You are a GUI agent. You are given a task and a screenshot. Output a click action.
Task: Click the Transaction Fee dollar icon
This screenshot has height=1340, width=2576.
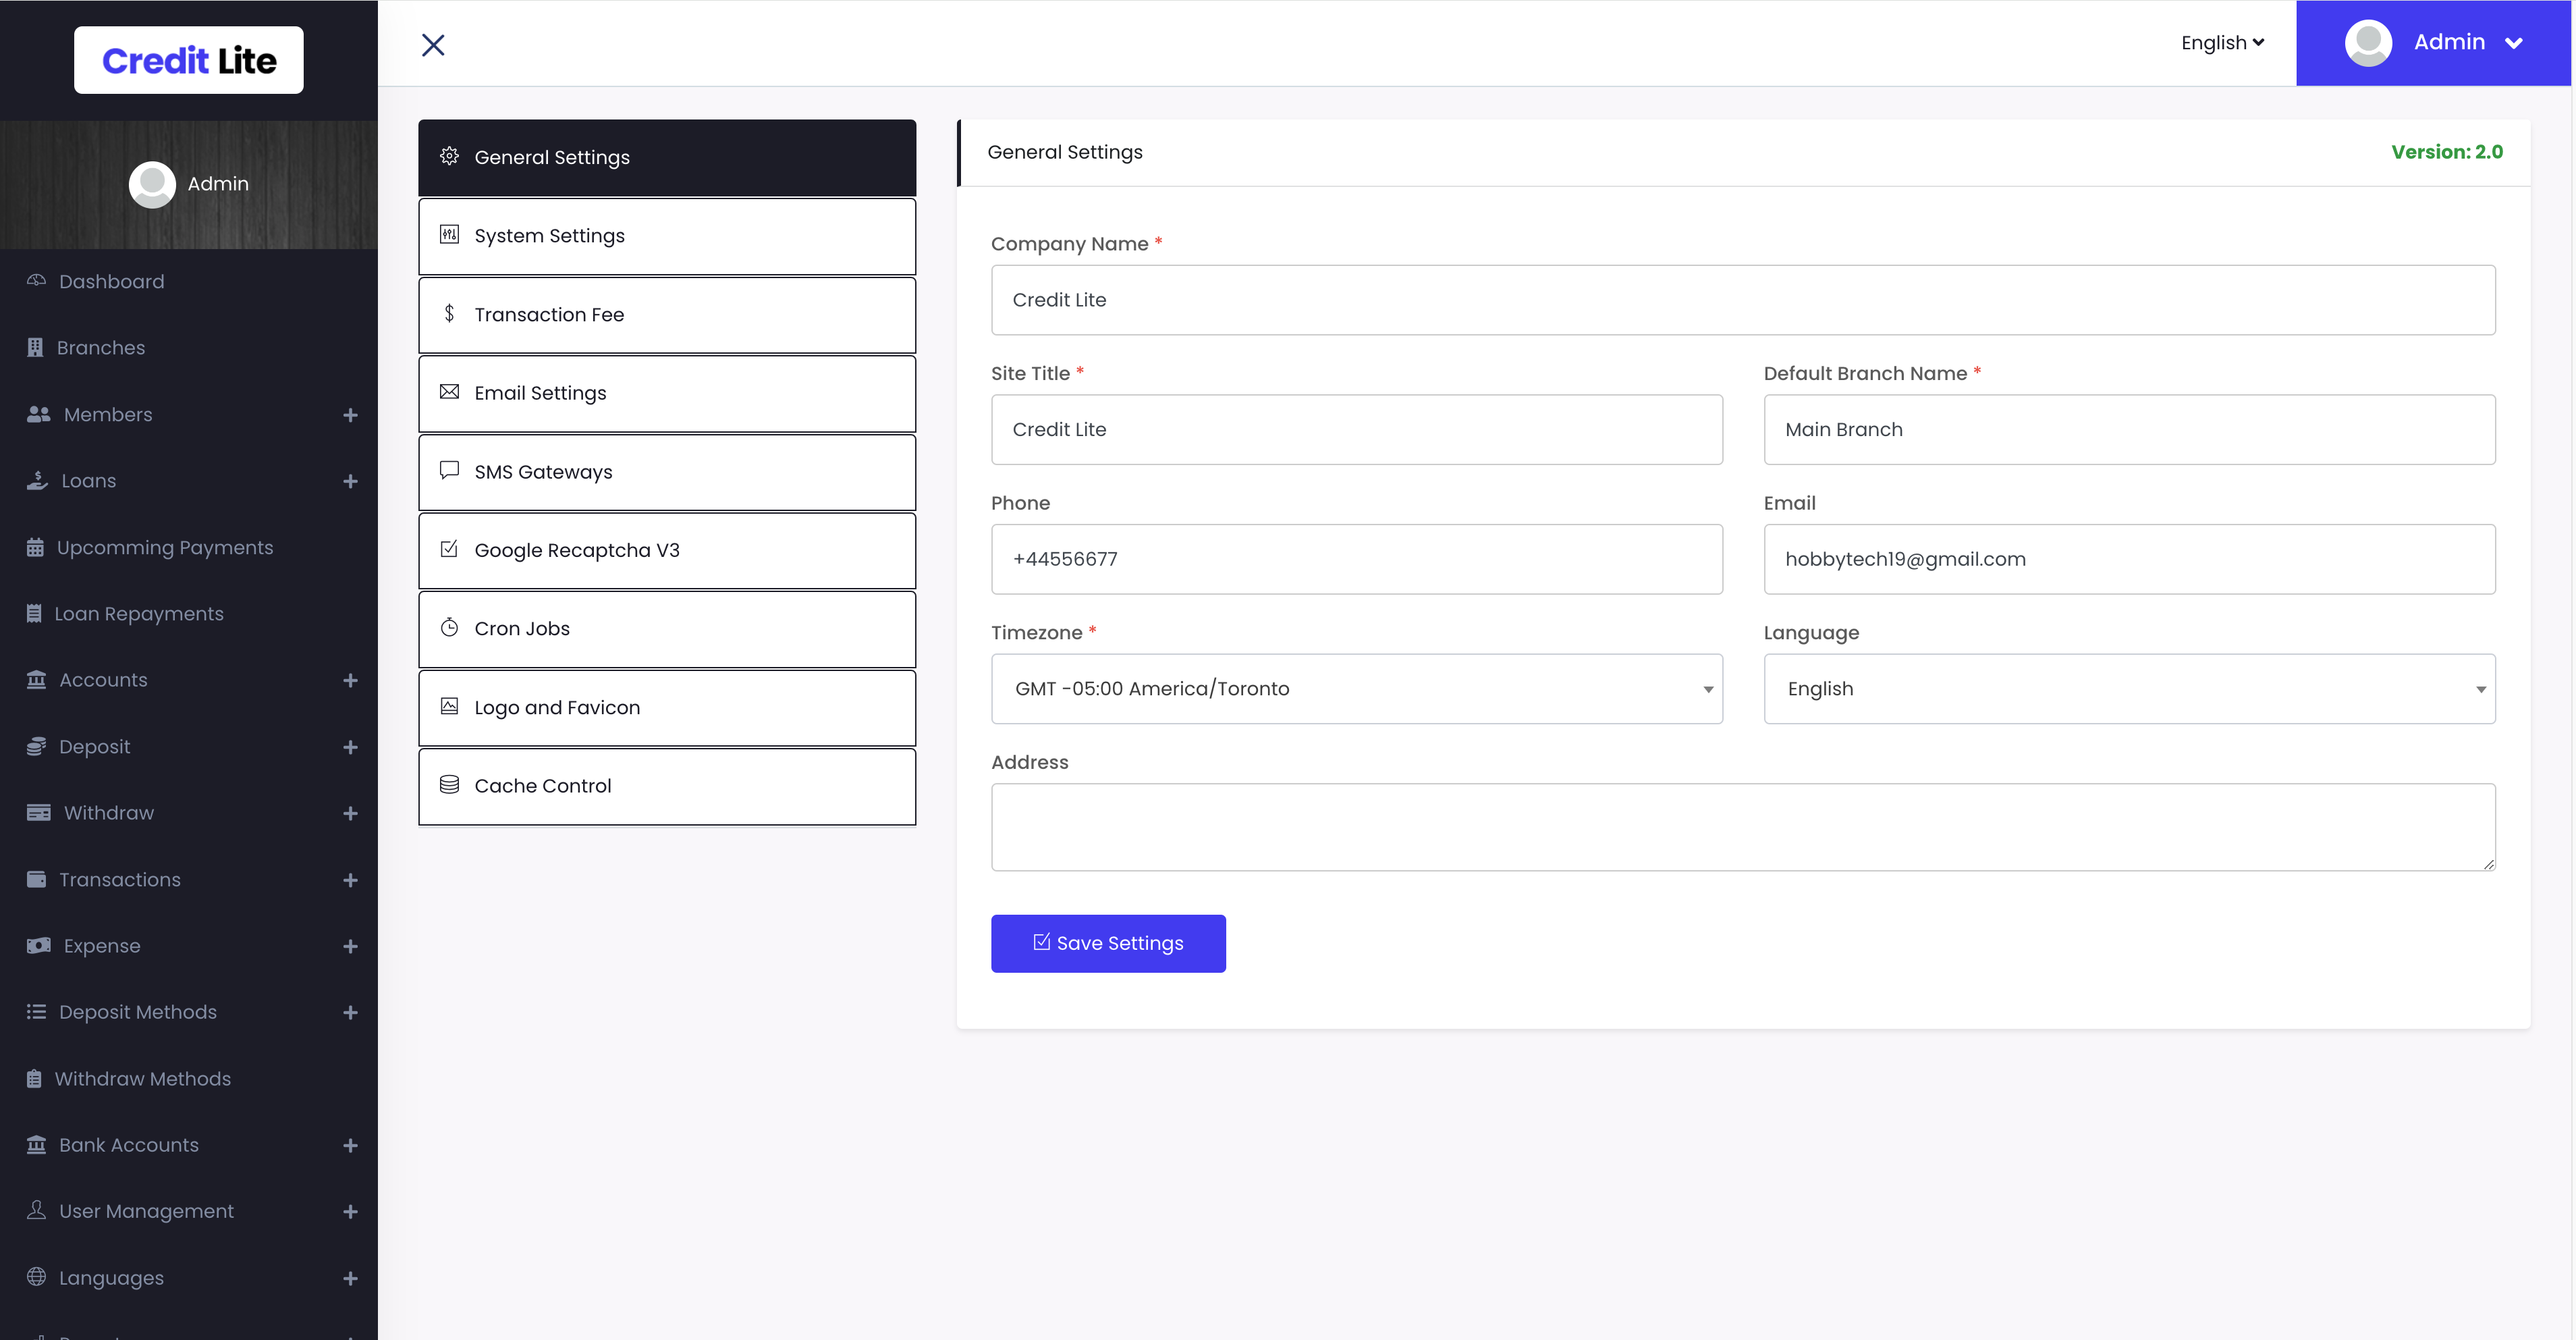click(449, 314)
